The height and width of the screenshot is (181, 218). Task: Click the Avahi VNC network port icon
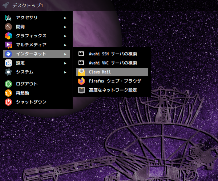tap(81, 63)
